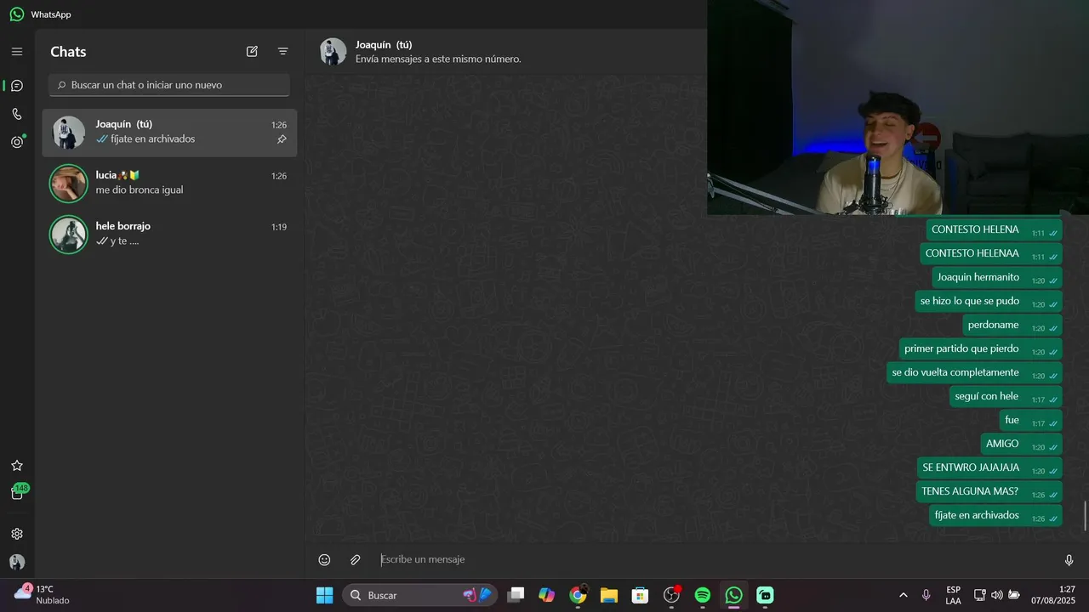Viewport: 1089px width, 612px height.
Task: Click message 'primer partido que pierdo'
Action: click(981, 349)
